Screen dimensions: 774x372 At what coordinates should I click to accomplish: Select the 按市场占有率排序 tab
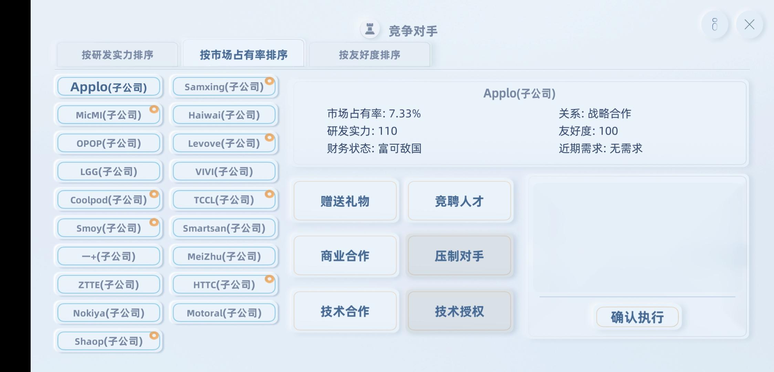(243, 54)
